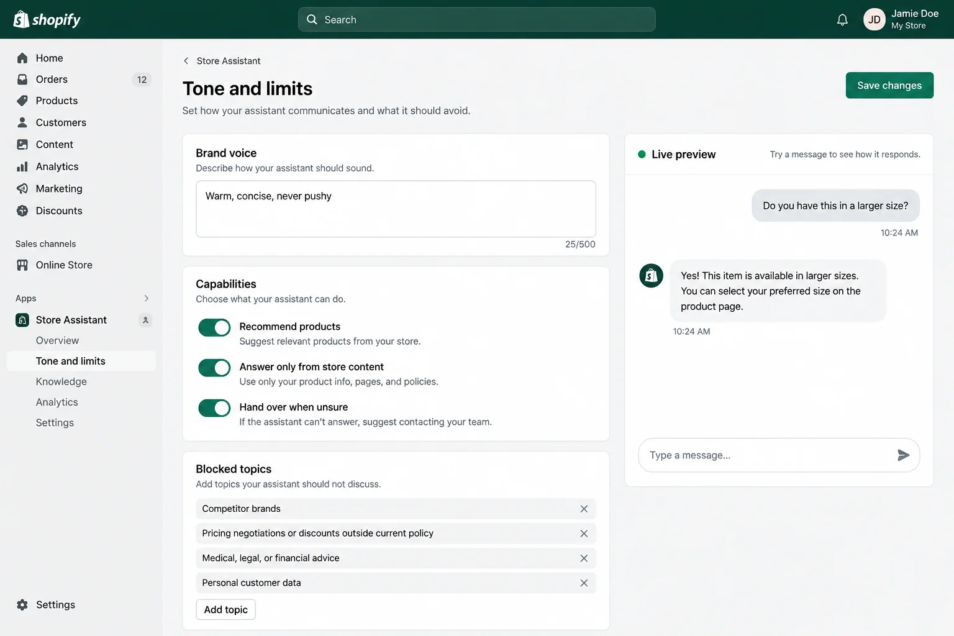954x636 pixels.
Task: Toggle Answer only from store content
Action: coord(214,368)
